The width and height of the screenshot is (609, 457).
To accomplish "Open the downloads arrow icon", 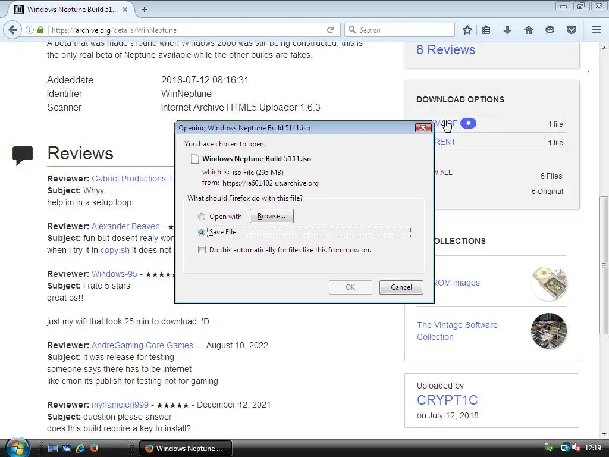I will click(x=507, y=30).
